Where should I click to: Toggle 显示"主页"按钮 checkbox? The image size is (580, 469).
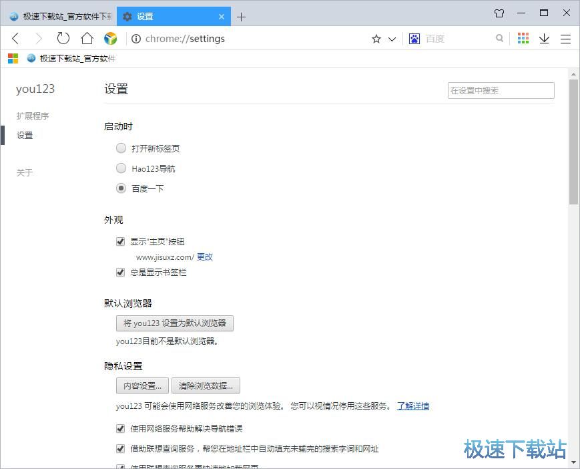pos(120,242)
